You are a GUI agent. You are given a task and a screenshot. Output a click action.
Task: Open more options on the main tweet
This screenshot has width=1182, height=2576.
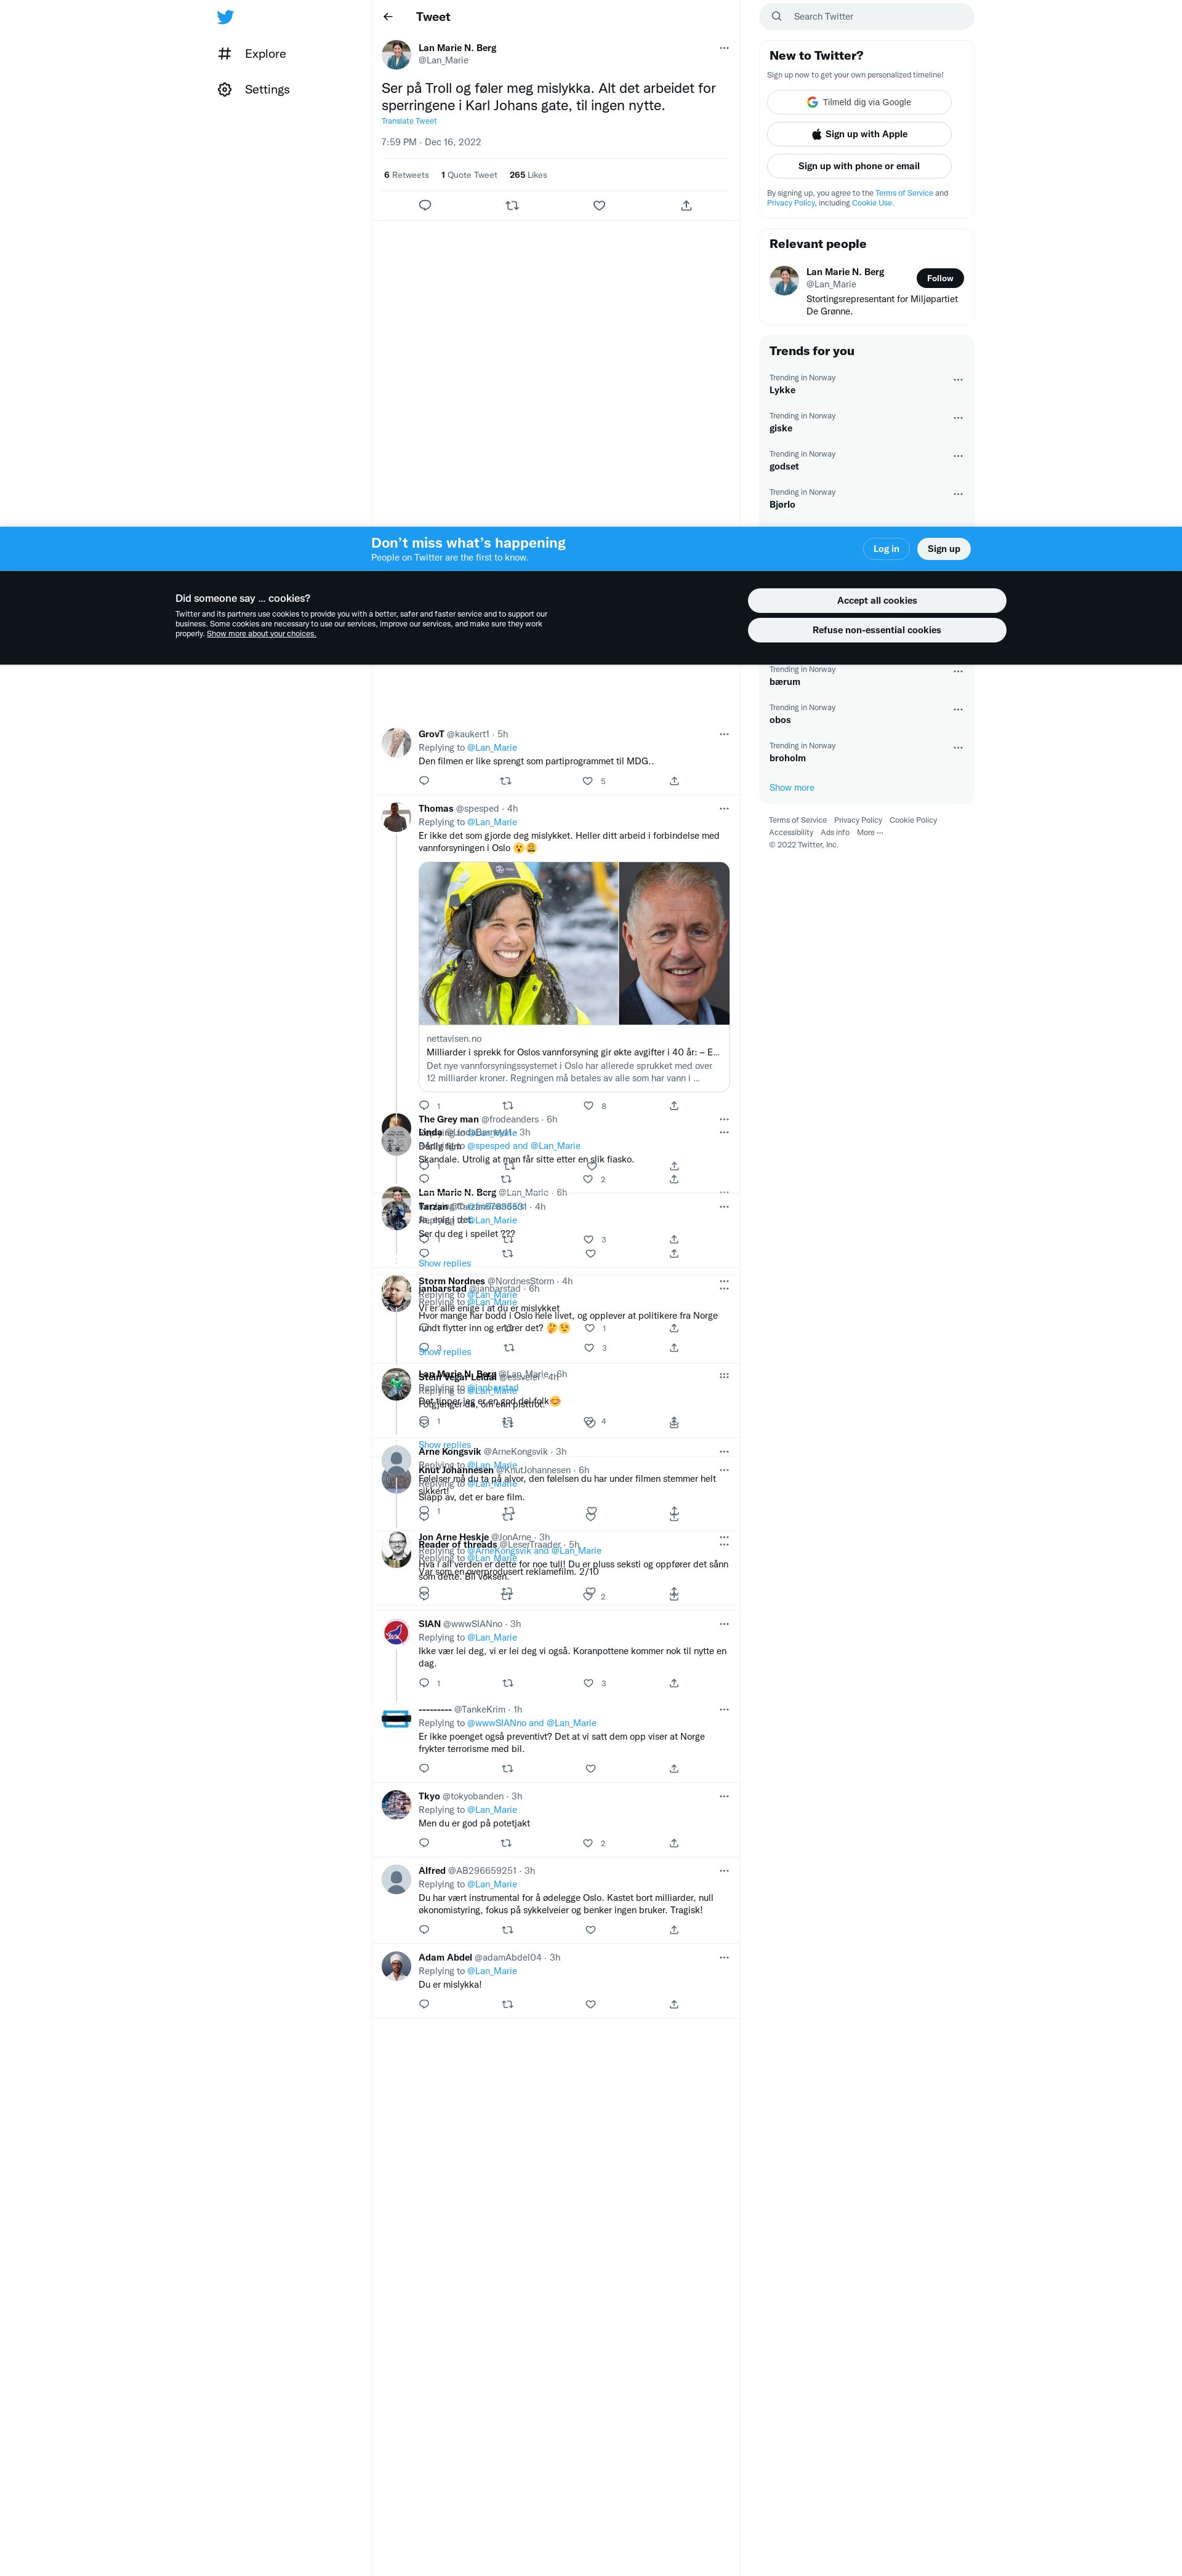[724, 48]
